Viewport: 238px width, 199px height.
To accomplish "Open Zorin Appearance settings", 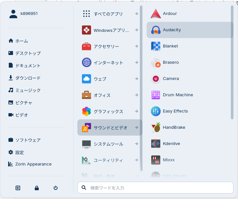I will [x=33, y=164].
